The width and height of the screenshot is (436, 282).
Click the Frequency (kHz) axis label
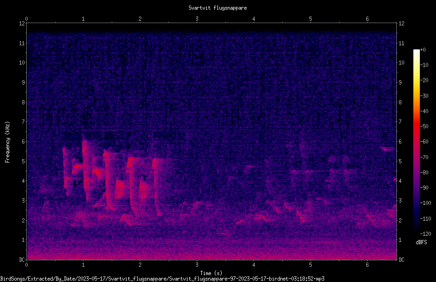(x=7, y=142)
